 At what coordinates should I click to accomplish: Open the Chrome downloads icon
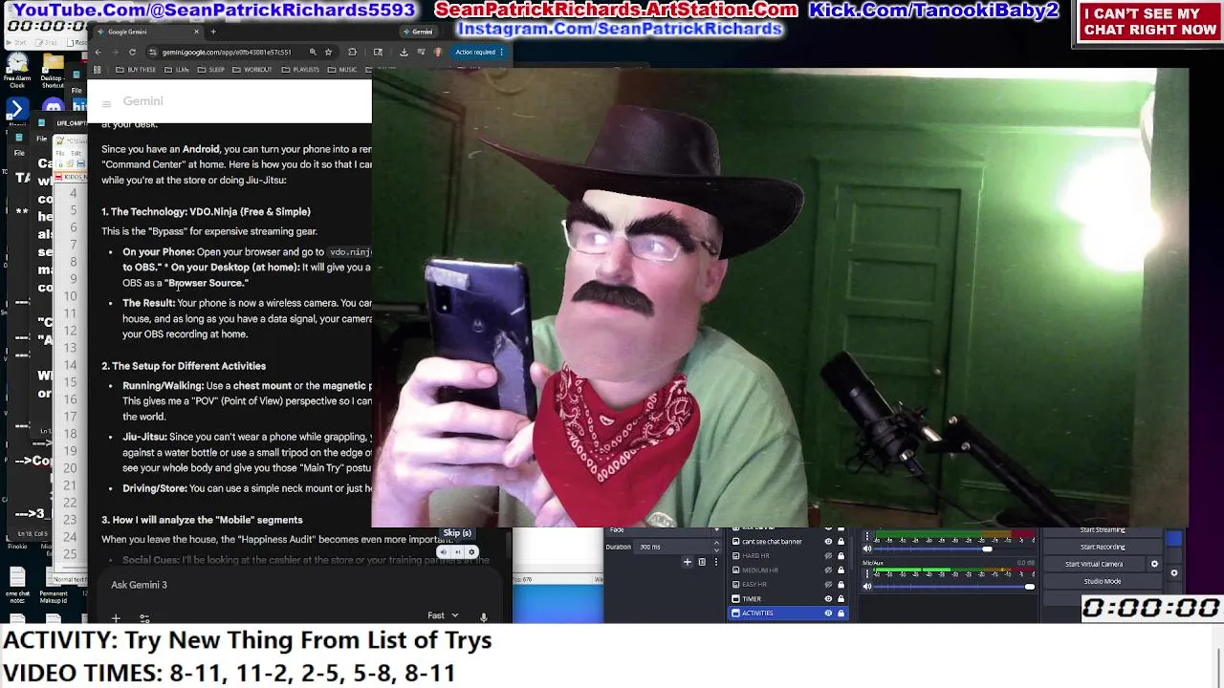click(404, 52)
